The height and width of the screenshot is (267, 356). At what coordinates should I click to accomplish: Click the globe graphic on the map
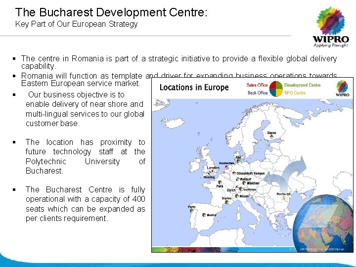(x=323, y=223)
